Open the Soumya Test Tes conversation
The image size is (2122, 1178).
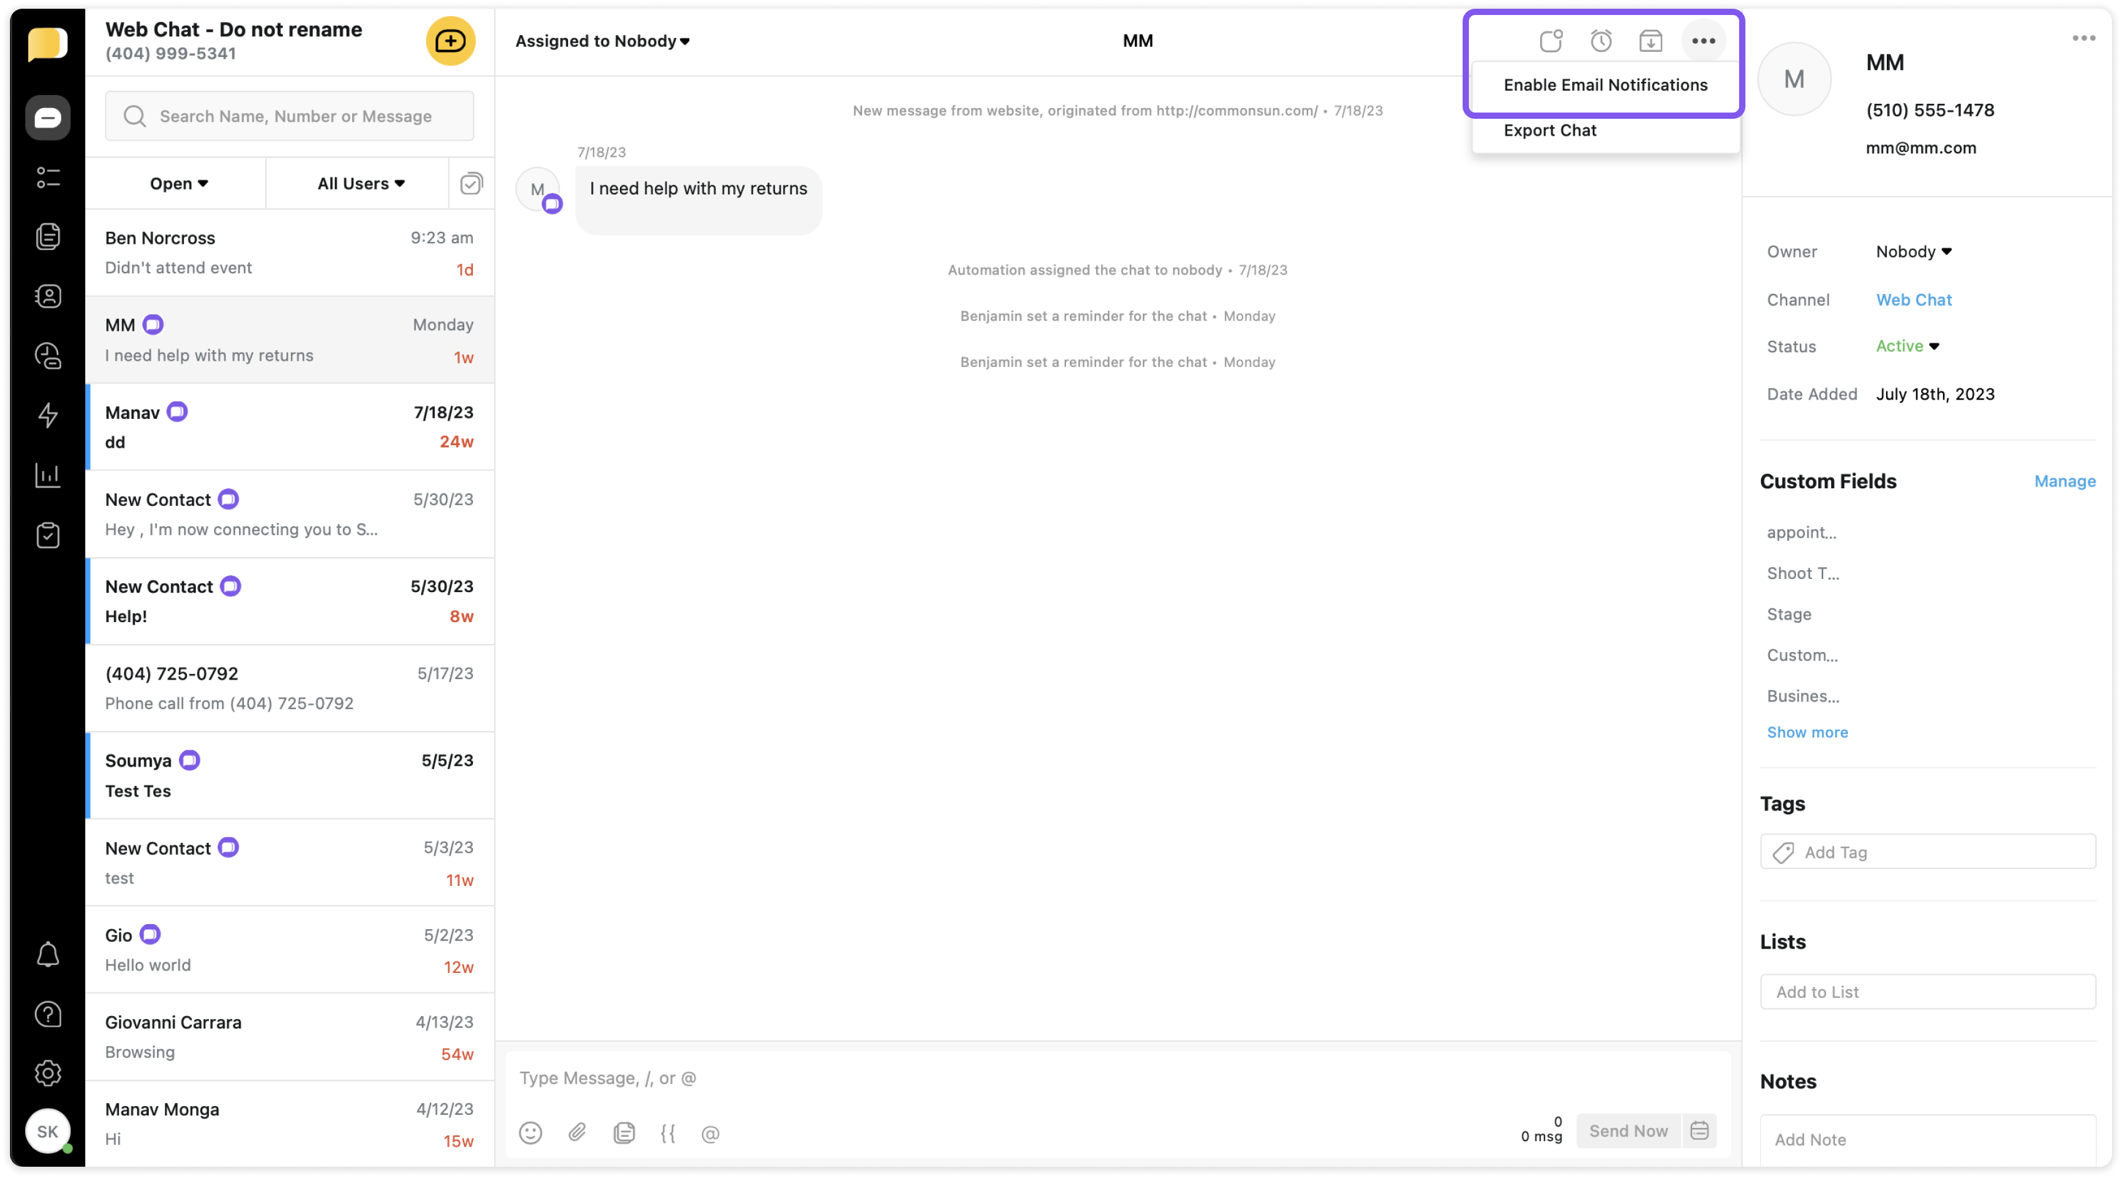289,775
